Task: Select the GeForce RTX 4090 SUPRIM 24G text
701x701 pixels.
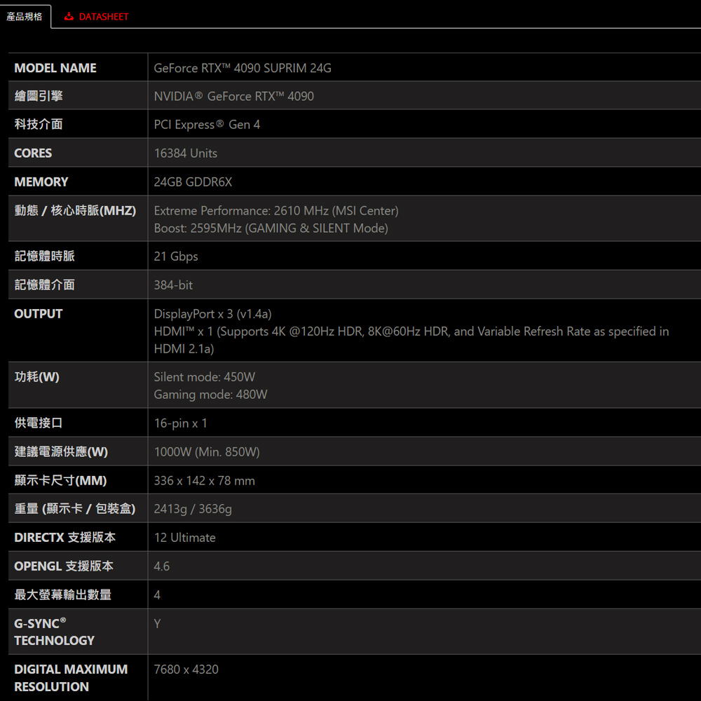Action: click(243, 68)
